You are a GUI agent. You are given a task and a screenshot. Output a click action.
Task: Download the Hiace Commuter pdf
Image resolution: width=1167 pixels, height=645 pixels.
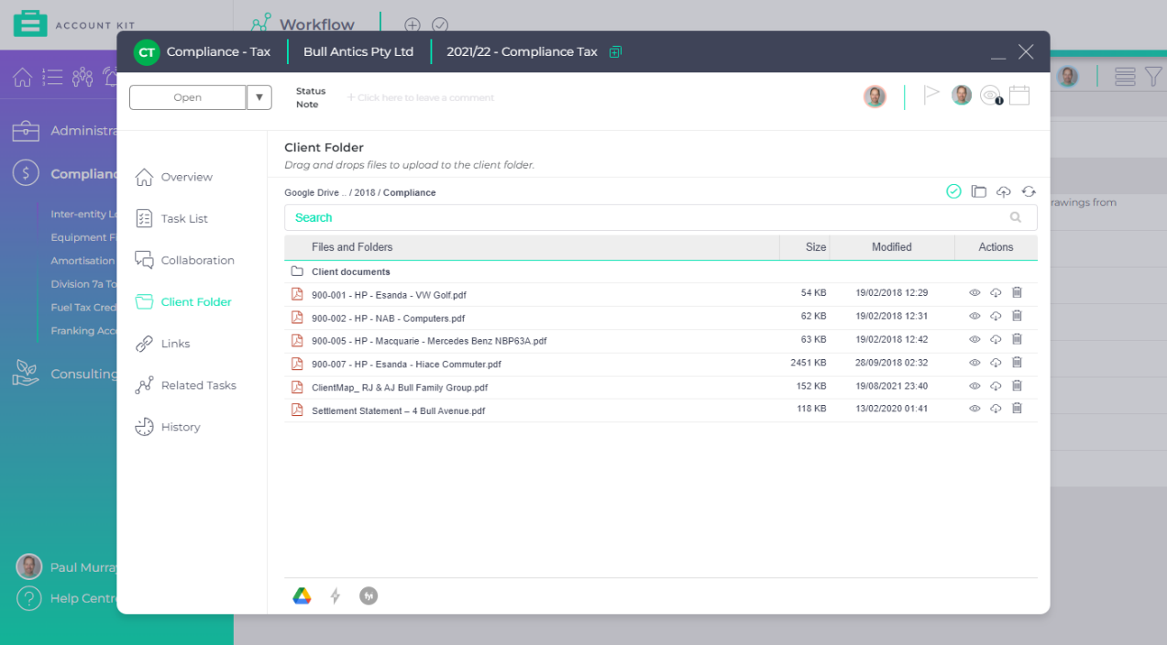click(x=996, y=363)
